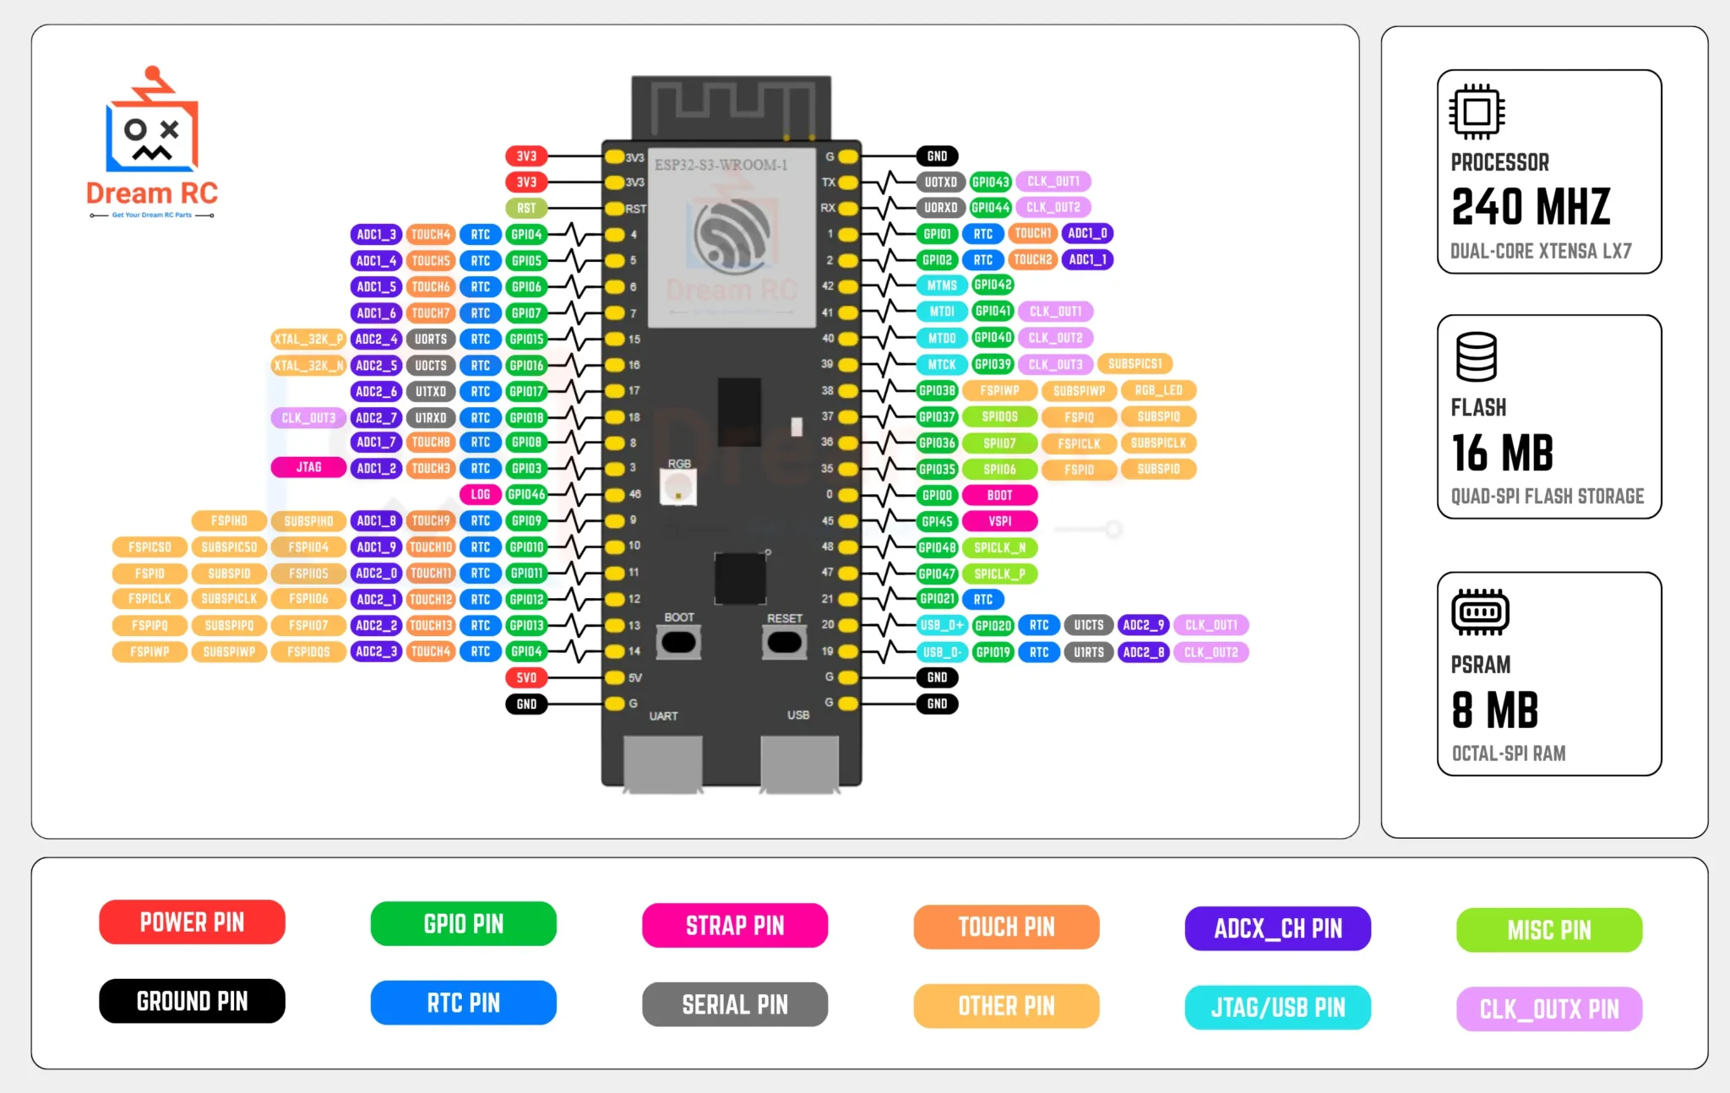
Task: Click the red 5V0 power label
Action: [x=526, y=677]
